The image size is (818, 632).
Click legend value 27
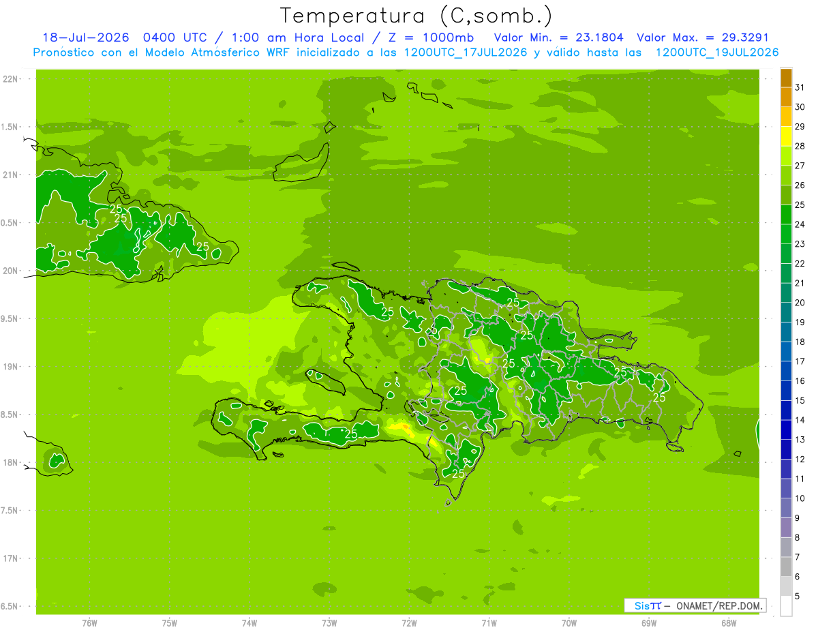tap(800, 165)
